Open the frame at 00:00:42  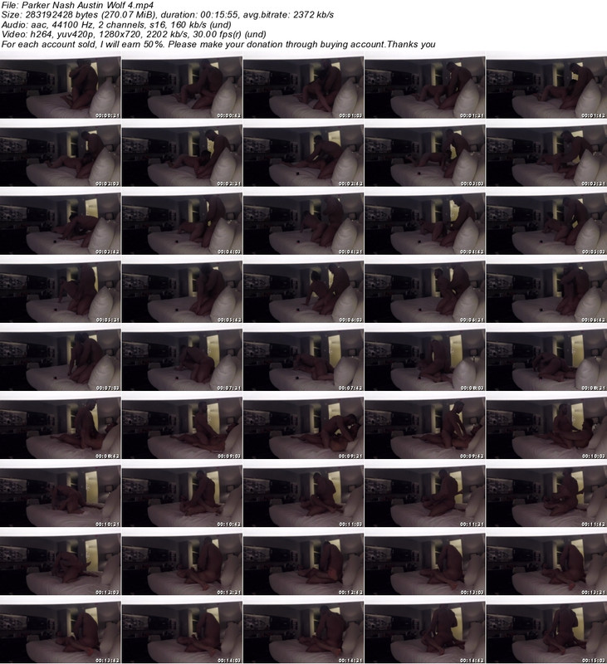(x=182, y=88)
